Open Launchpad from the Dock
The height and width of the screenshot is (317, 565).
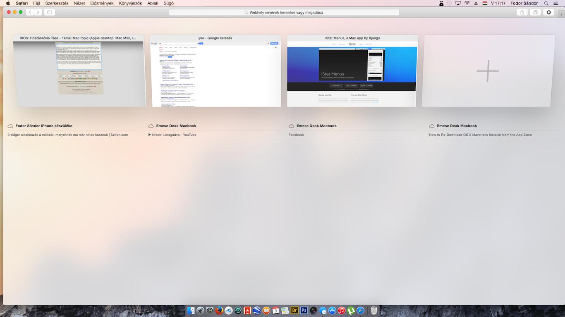pos(200,310)
